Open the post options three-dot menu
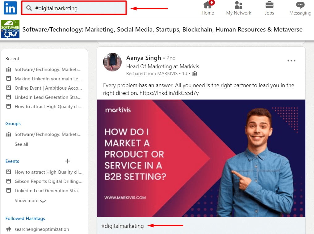The image size is (314, 234). tap(291, 61)
